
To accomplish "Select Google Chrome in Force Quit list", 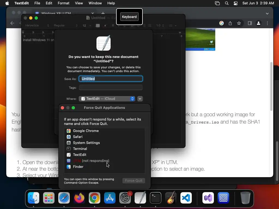I will coord(104,131).
